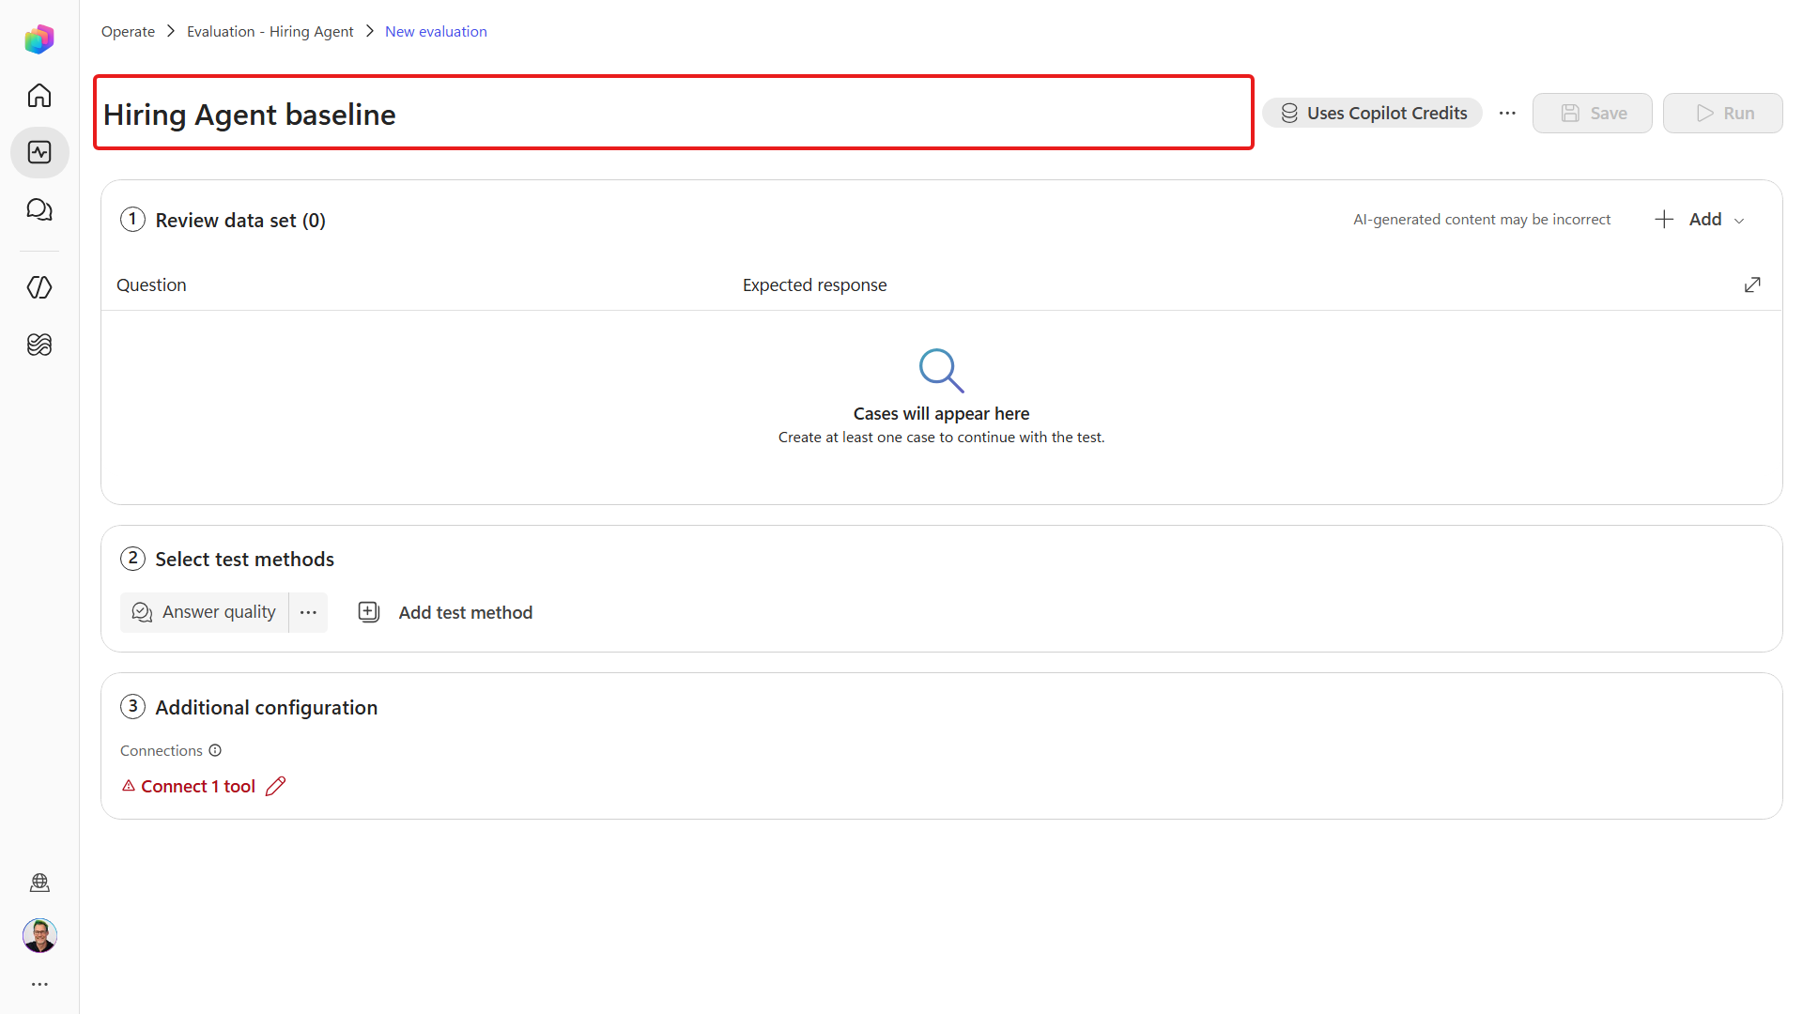Open the globe icon near the sidebar bottom

click(x=39, y=883)
